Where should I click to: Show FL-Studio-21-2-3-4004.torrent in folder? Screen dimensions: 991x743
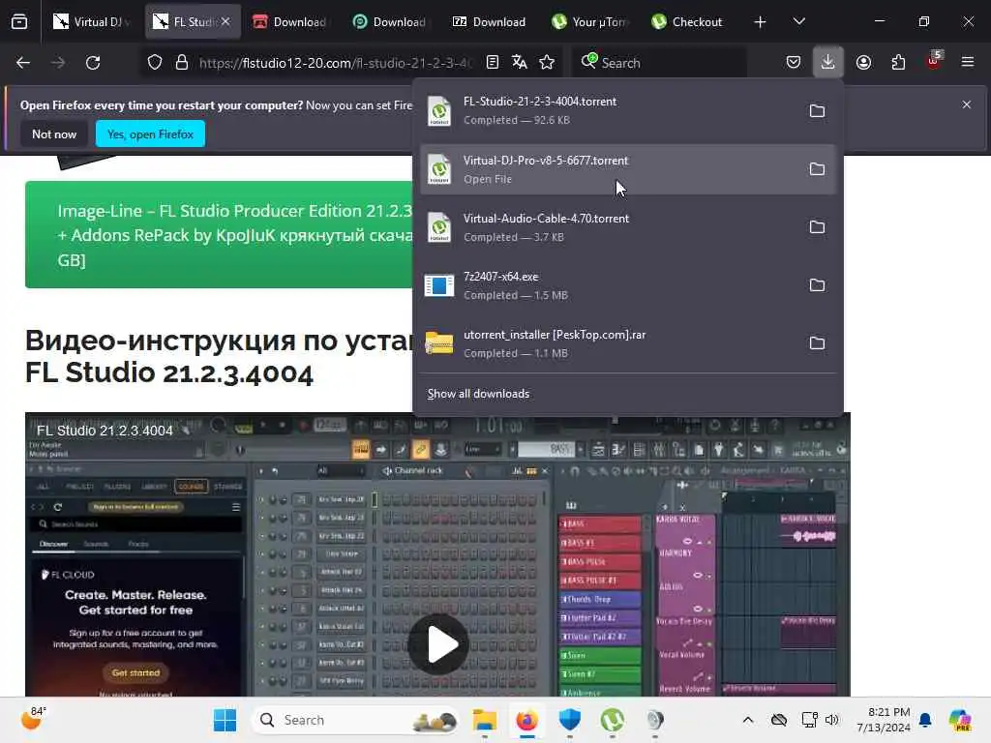(817, 111)
